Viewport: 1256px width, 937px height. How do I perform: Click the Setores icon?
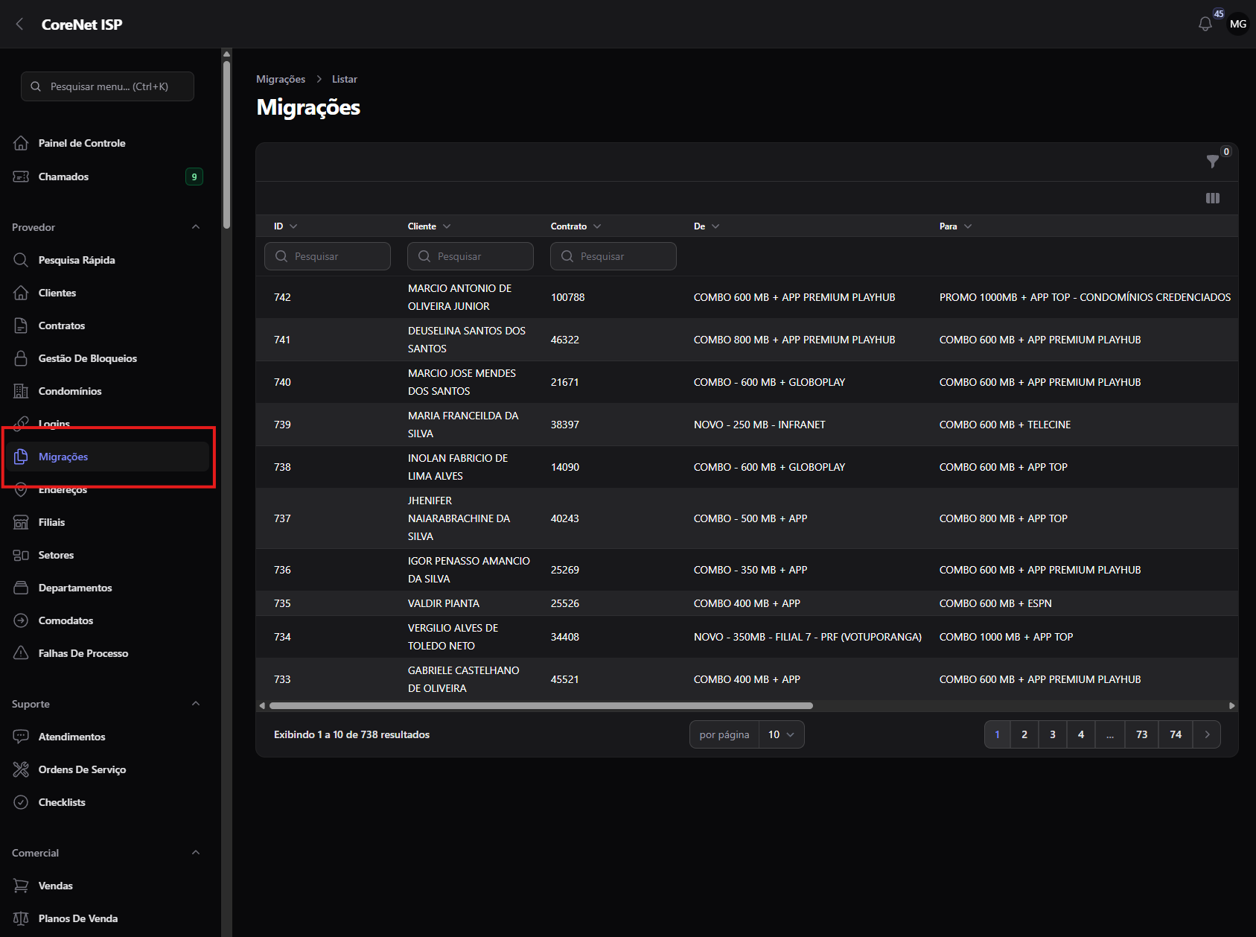21,555
